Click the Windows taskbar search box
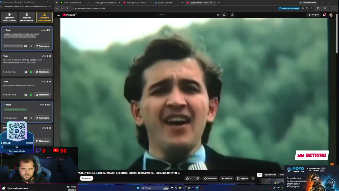Image resolution: width=339 pixels, height=191 pixels. click(155, 188)
